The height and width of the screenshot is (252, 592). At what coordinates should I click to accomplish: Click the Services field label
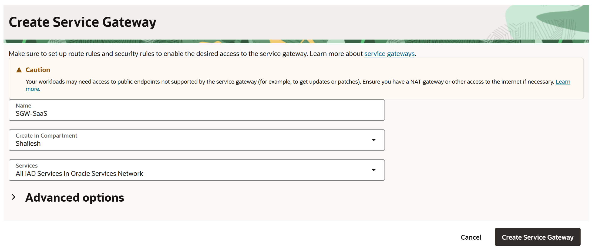click(26, 166)
